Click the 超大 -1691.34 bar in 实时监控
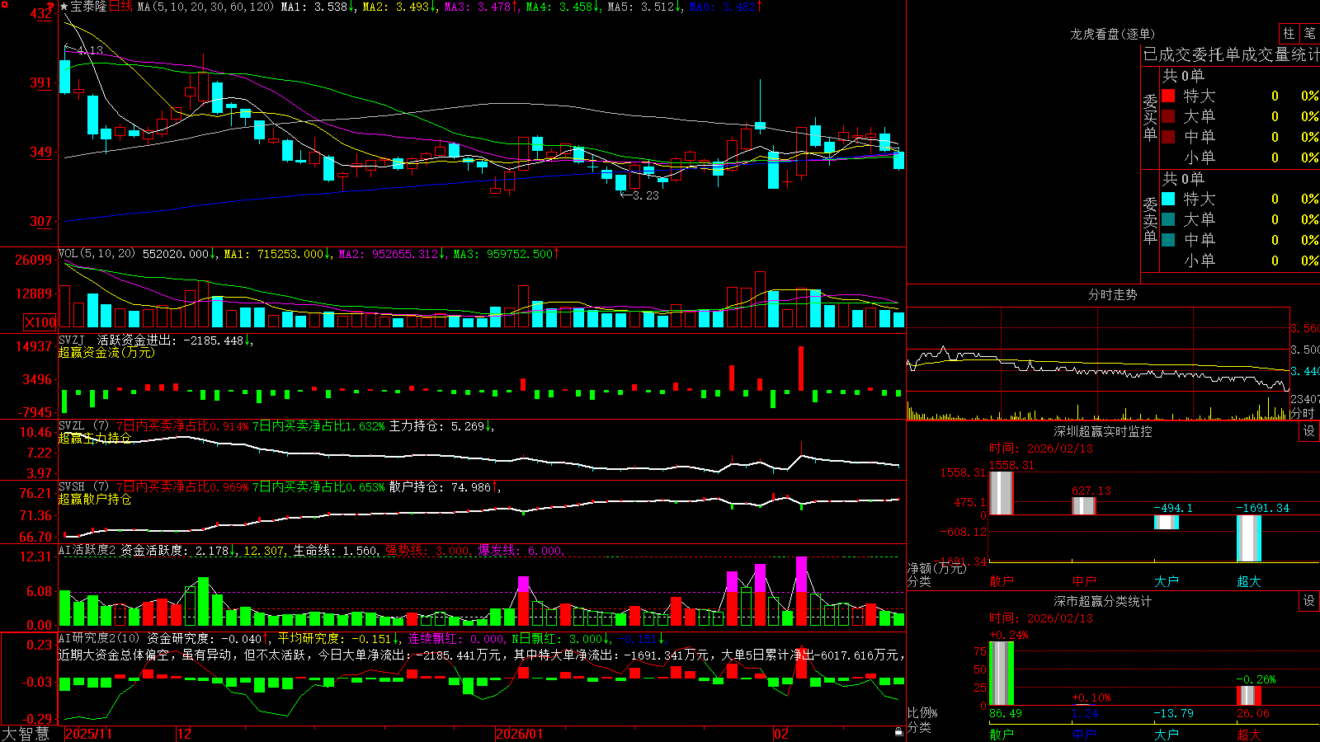This screenshot has height=742, width=1320. pos(1248,538)
